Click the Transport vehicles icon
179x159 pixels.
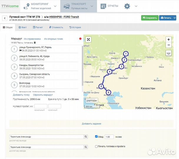tap(67, 6)
